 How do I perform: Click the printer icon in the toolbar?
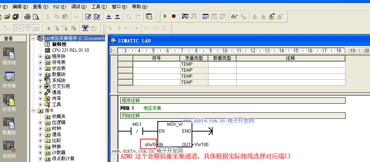click(27, 17)
